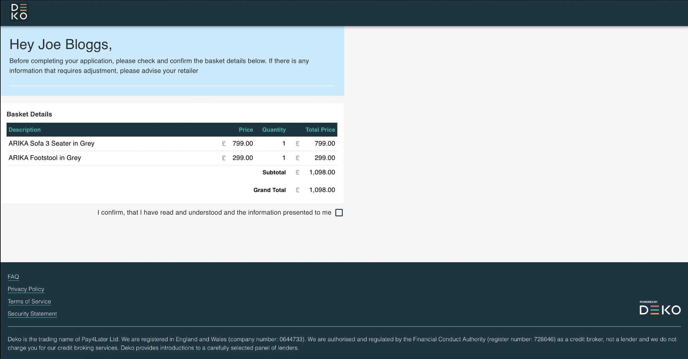Open the FAQ link

point(13,277)
